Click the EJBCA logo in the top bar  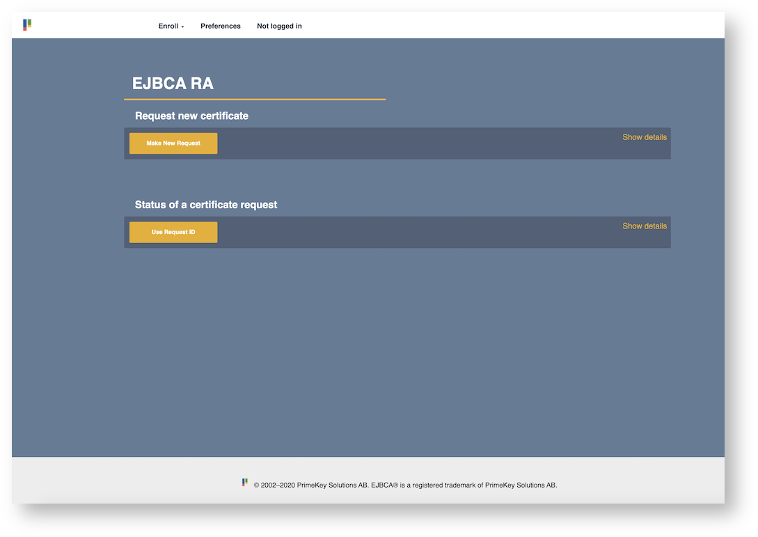coord(27,25)
